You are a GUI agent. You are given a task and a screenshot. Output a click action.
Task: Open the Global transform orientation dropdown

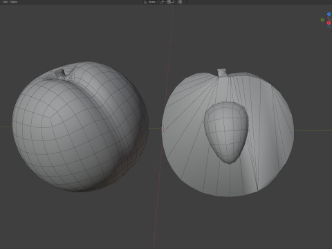pyautogui.click(x=151, y=2)
